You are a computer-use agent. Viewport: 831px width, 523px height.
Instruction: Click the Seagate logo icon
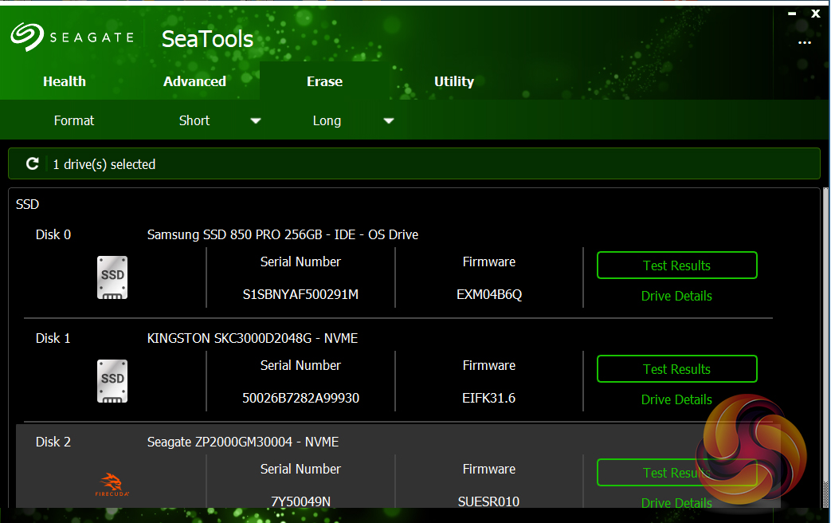coord(26,37)
